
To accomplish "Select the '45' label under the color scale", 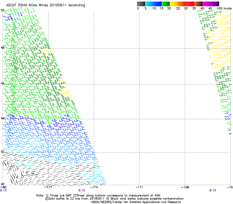I will tap(210, 8).
